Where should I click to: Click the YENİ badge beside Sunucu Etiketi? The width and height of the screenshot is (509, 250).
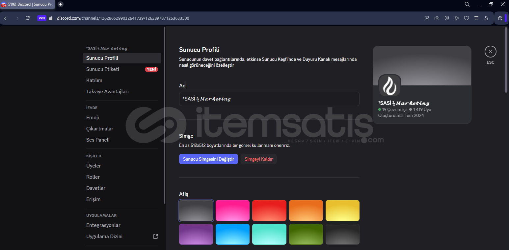151,69
